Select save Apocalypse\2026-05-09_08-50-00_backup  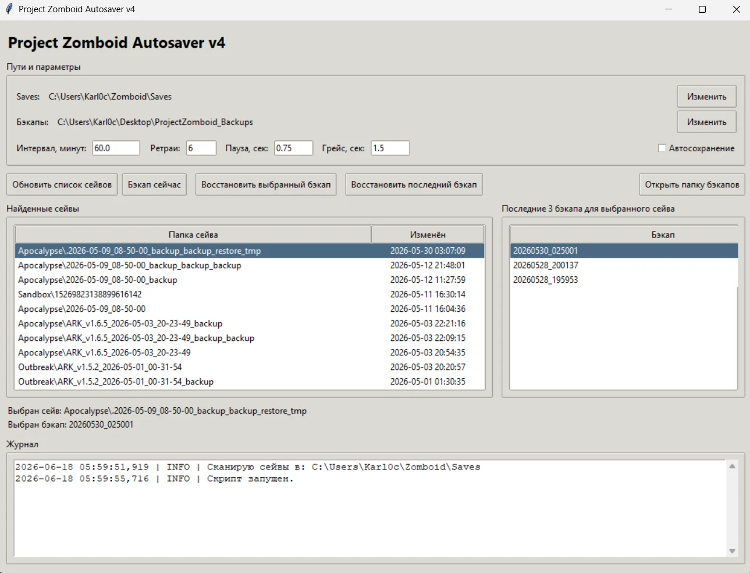pos(250,280)
